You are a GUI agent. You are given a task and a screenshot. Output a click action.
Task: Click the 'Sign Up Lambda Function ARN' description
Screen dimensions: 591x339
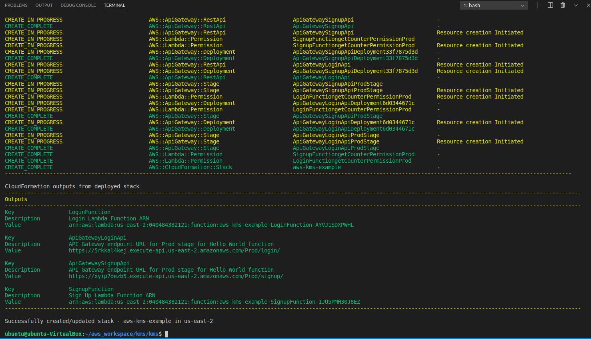click(x=112, y=295)
